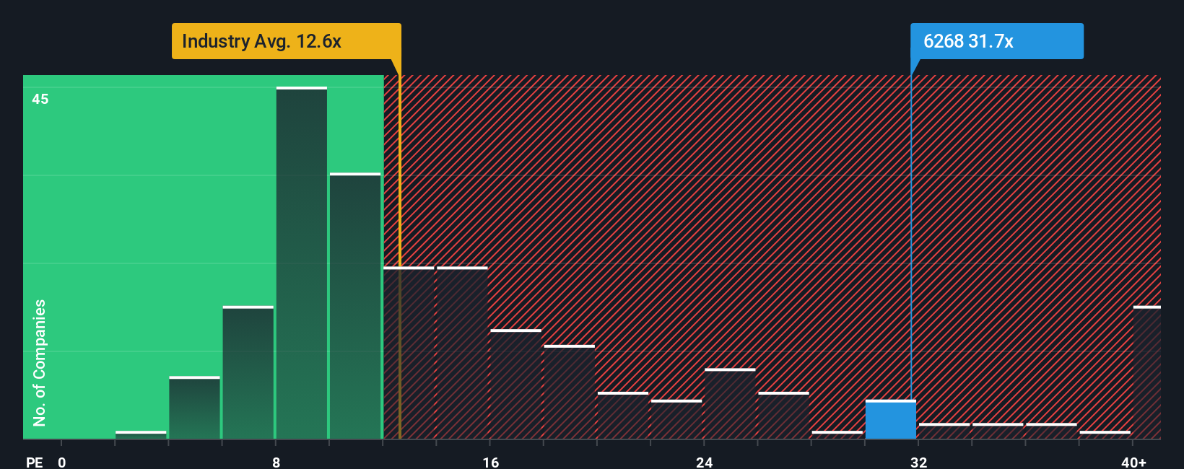Click the second-tallest bar near PE 10
Screen dimensions: 1184x469
click(355, 306)
